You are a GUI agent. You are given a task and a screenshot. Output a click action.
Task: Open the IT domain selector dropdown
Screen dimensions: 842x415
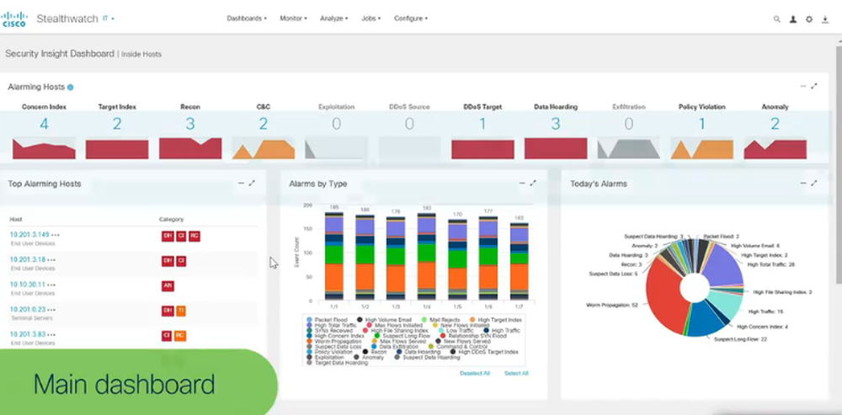click(x=109, y=19)
